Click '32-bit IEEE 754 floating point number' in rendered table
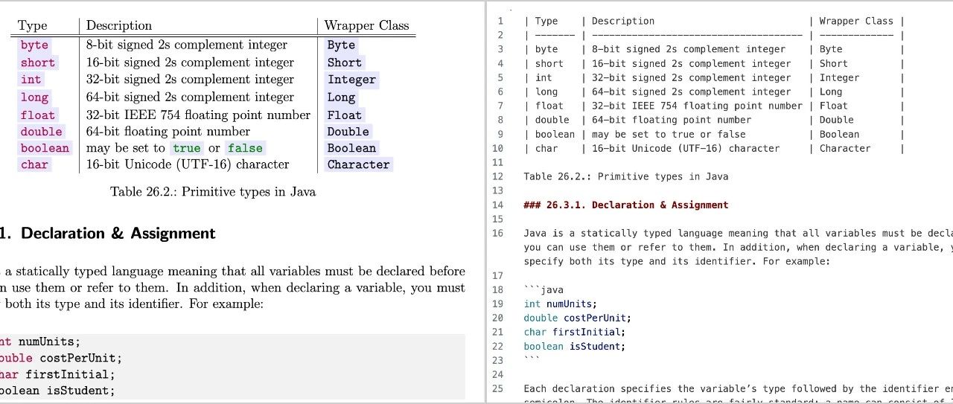Image resolution: width=953 pixels, height=404 pixels. pos(198,115)
